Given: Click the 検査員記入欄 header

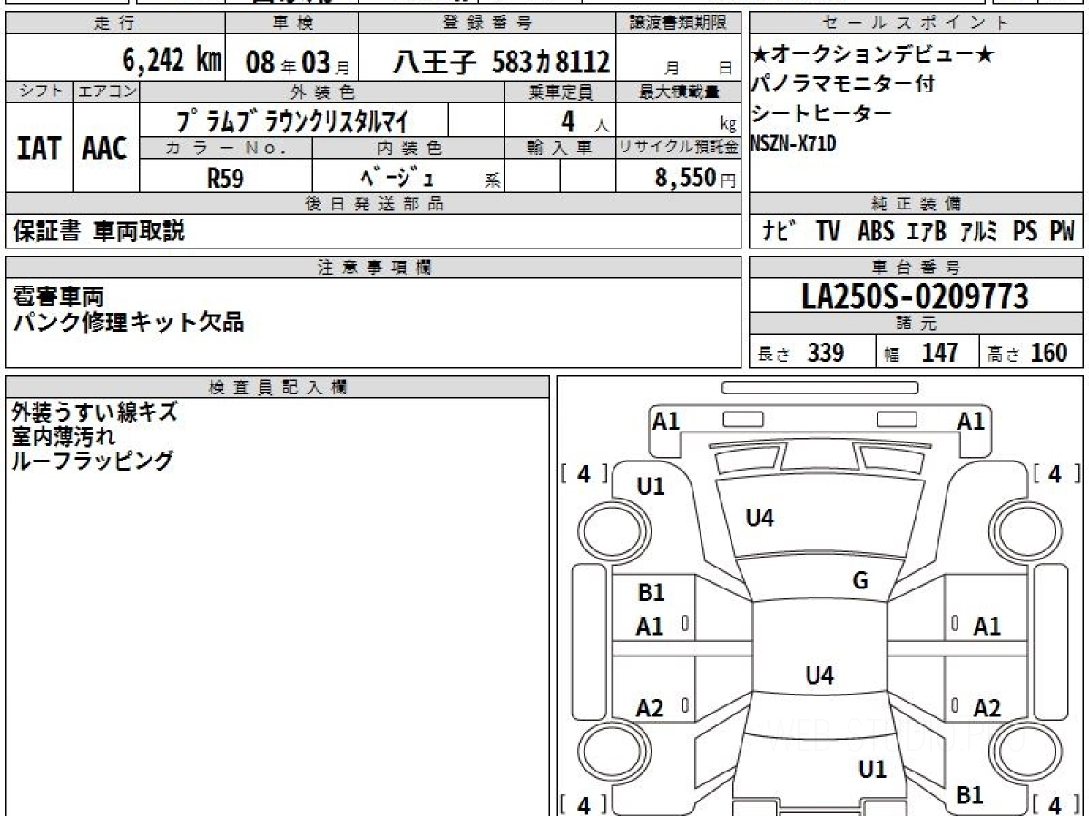Looking at the screenshot, I should [278, 387].
